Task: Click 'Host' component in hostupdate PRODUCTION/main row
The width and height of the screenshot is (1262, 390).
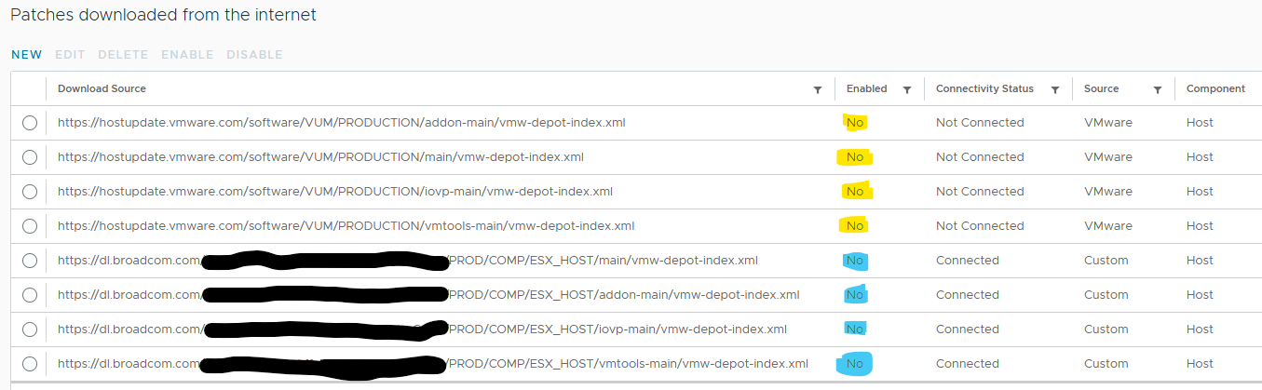Action: point(1200,157)
